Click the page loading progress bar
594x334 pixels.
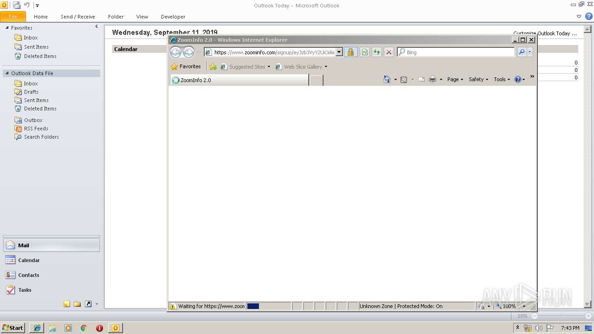pos(268,306)
